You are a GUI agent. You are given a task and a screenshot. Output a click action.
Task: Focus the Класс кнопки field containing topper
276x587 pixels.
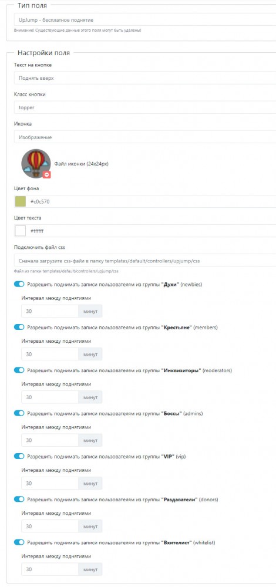(x=145, y=107)
